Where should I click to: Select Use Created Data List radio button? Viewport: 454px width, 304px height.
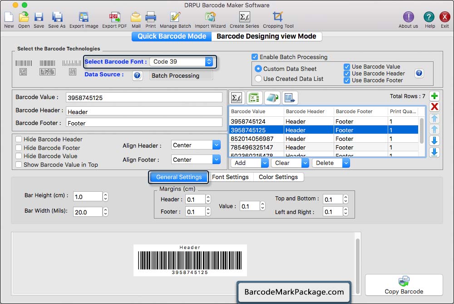tap(258, 79)
